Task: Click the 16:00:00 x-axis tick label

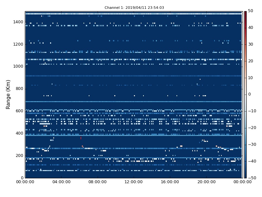Action: 170,182
